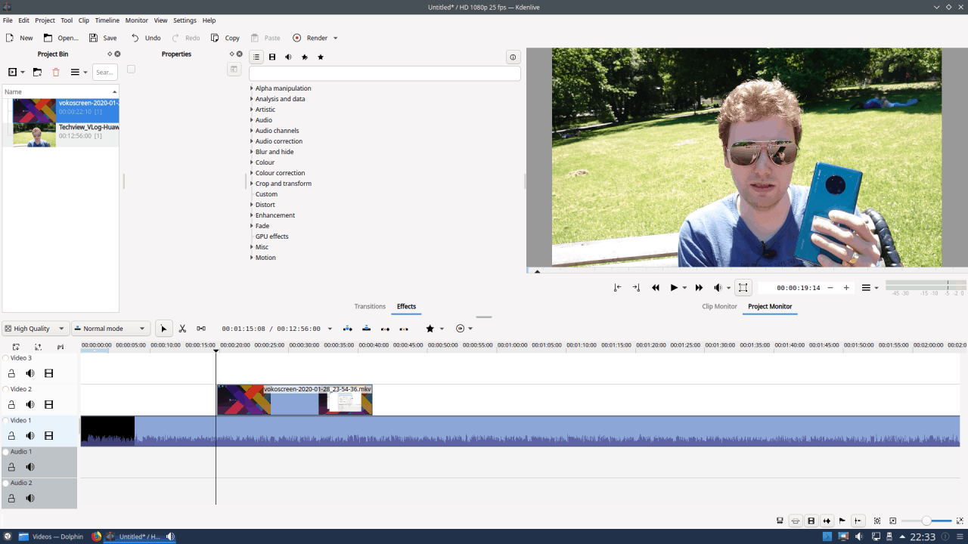Open the Normal mode edit dropdown
Screen dimensions: 968x544
point(110,329)
